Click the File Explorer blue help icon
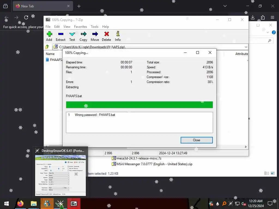This screenshot has height=209, width=279. point(274,32)
